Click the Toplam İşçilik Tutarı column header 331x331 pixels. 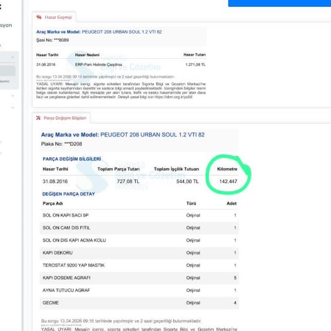176,169
